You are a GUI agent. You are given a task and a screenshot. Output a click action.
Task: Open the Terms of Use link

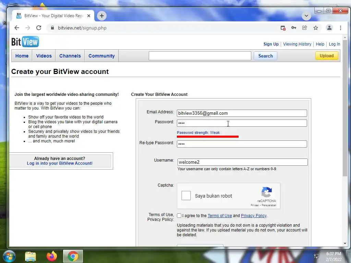pyautogui.click(x=220, y=216)
